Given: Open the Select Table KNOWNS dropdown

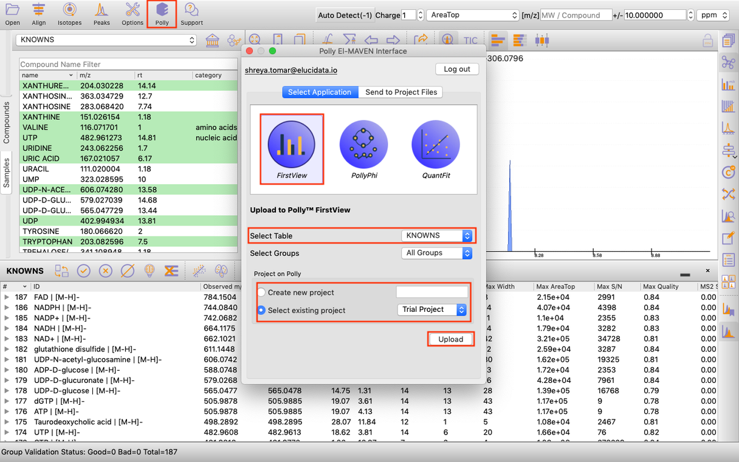Looking at the screenshot, I should pos(436,235).
